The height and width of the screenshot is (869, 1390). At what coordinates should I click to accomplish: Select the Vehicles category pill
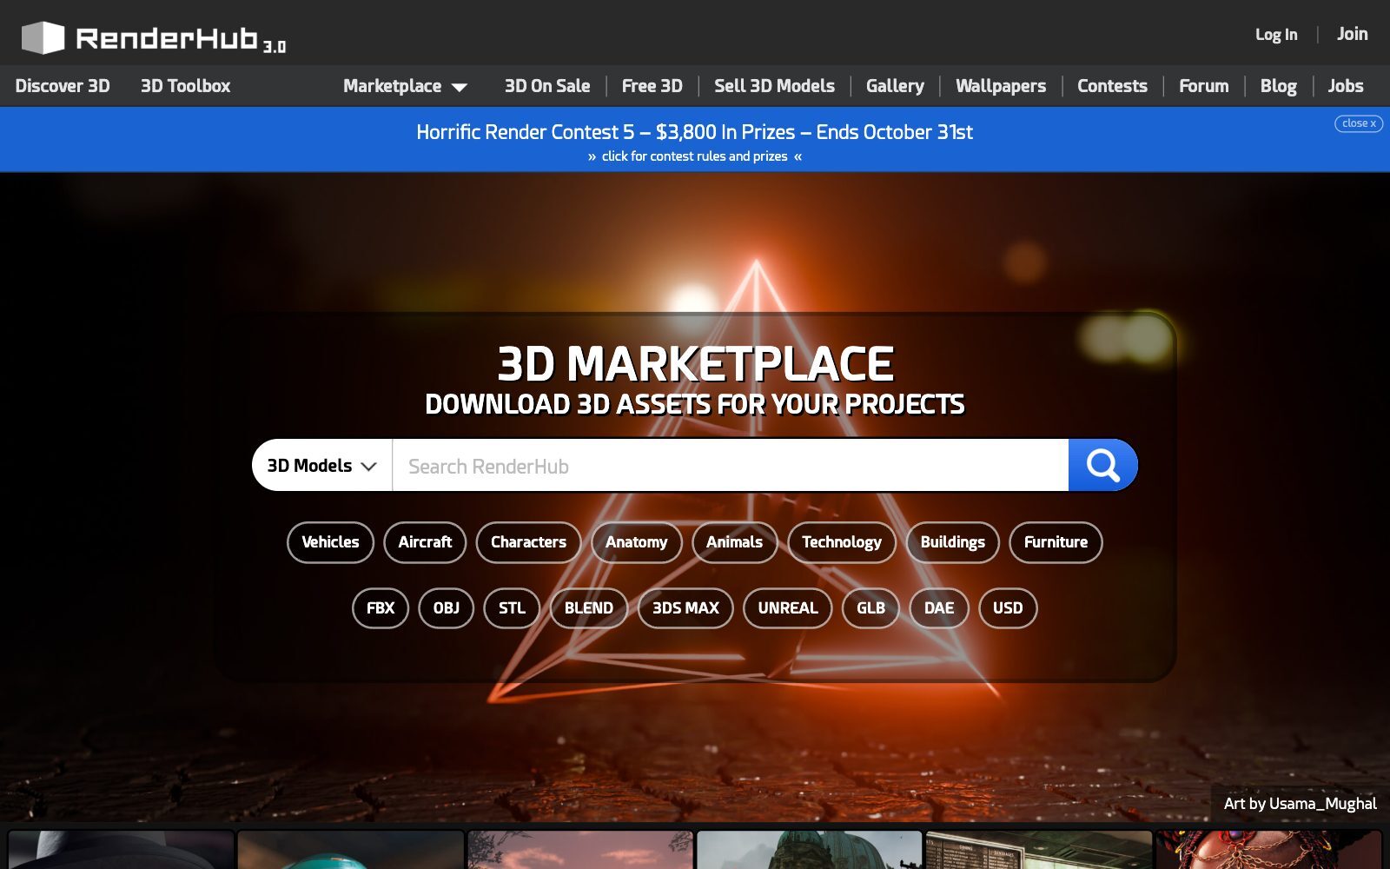[x=330, y=542]
